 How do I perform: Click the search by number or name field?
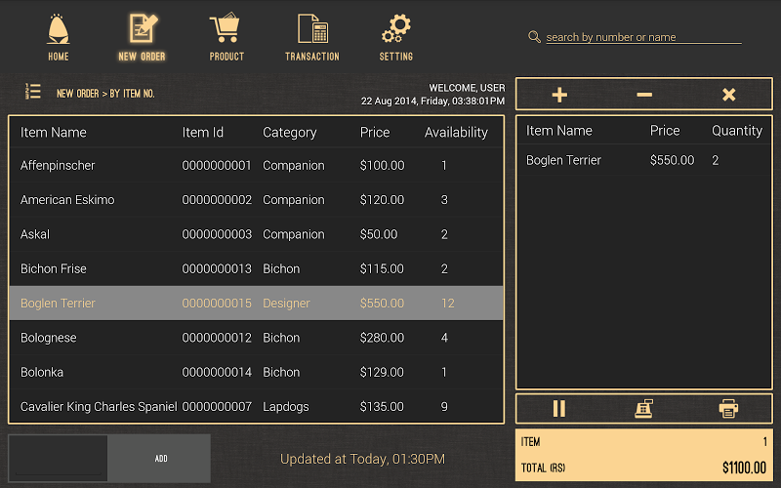[643, 37]
